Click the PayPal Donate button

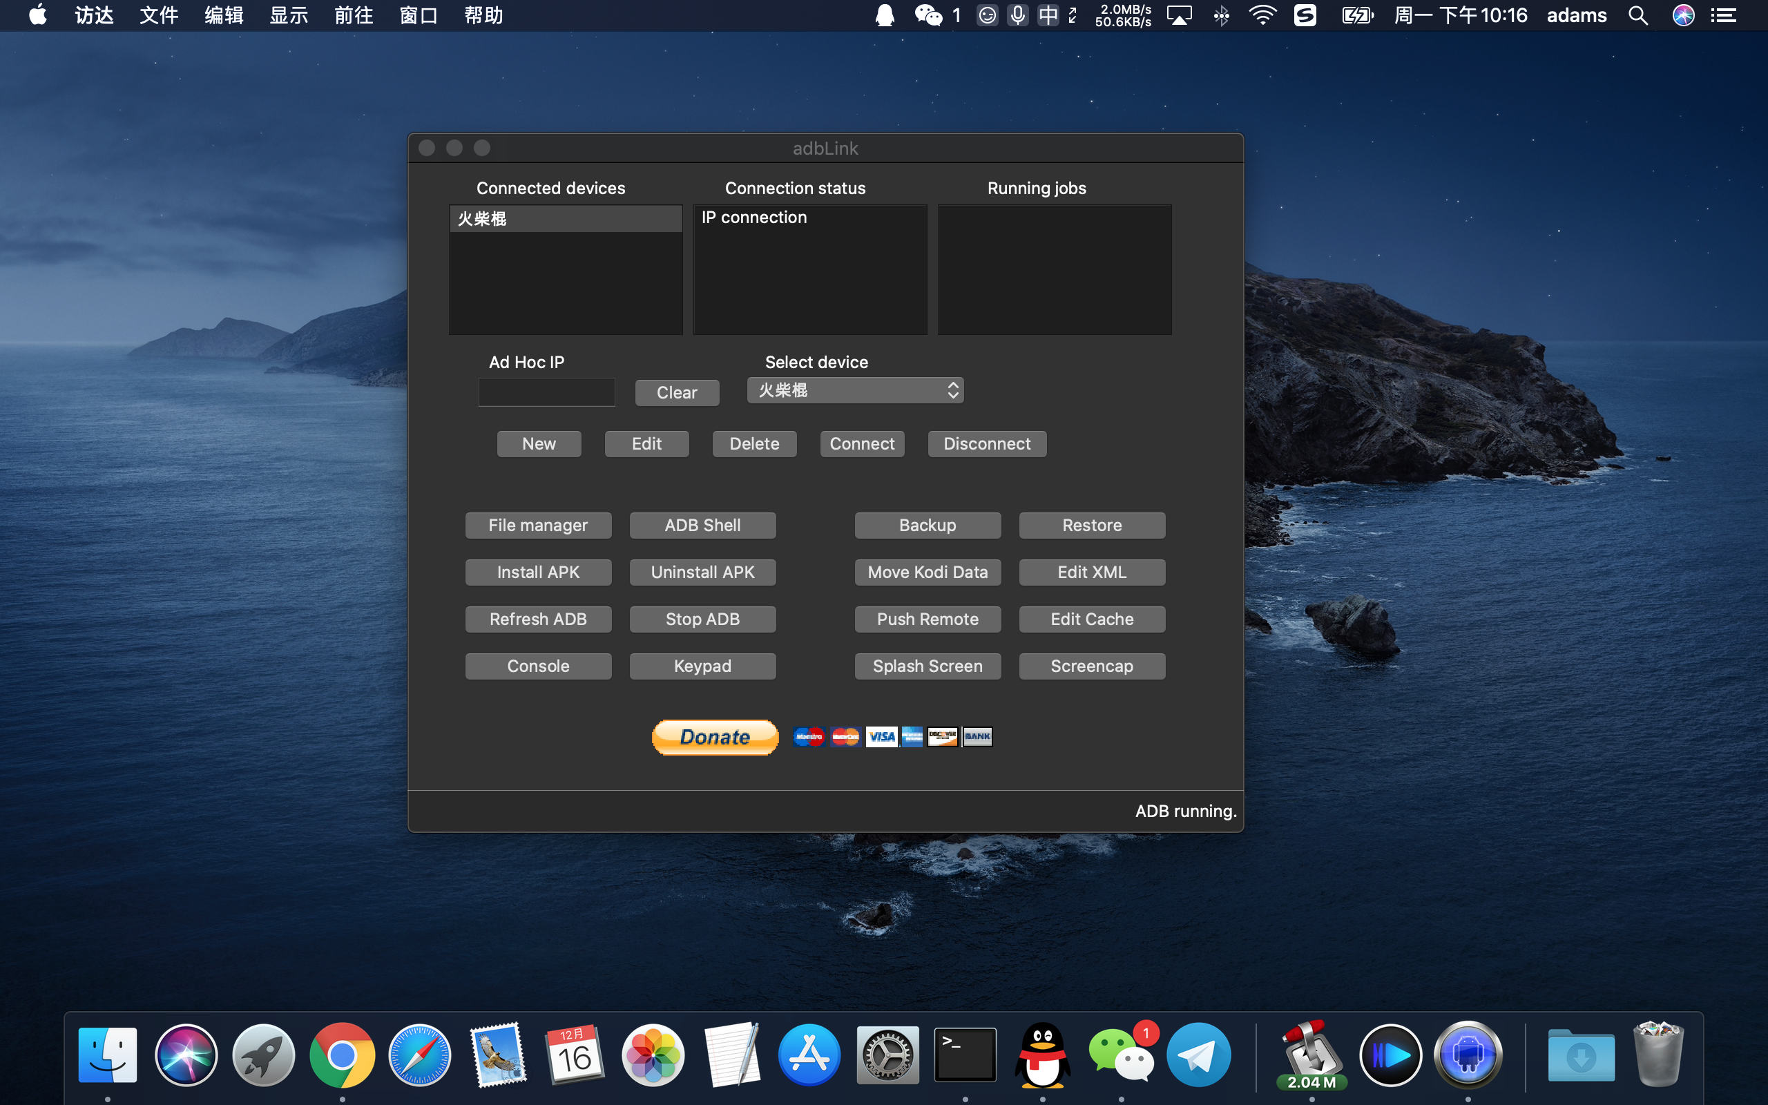point(715,737)
